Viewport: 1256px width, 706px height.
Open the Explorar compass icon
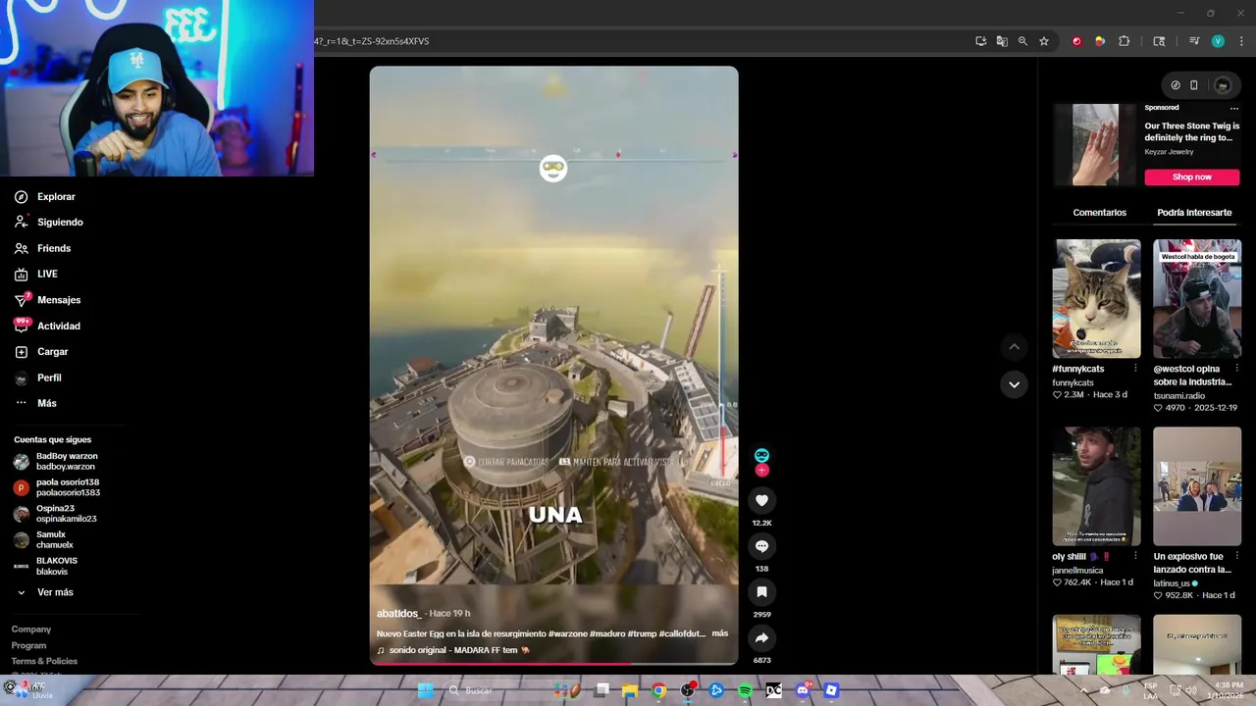tap(21, 197)
